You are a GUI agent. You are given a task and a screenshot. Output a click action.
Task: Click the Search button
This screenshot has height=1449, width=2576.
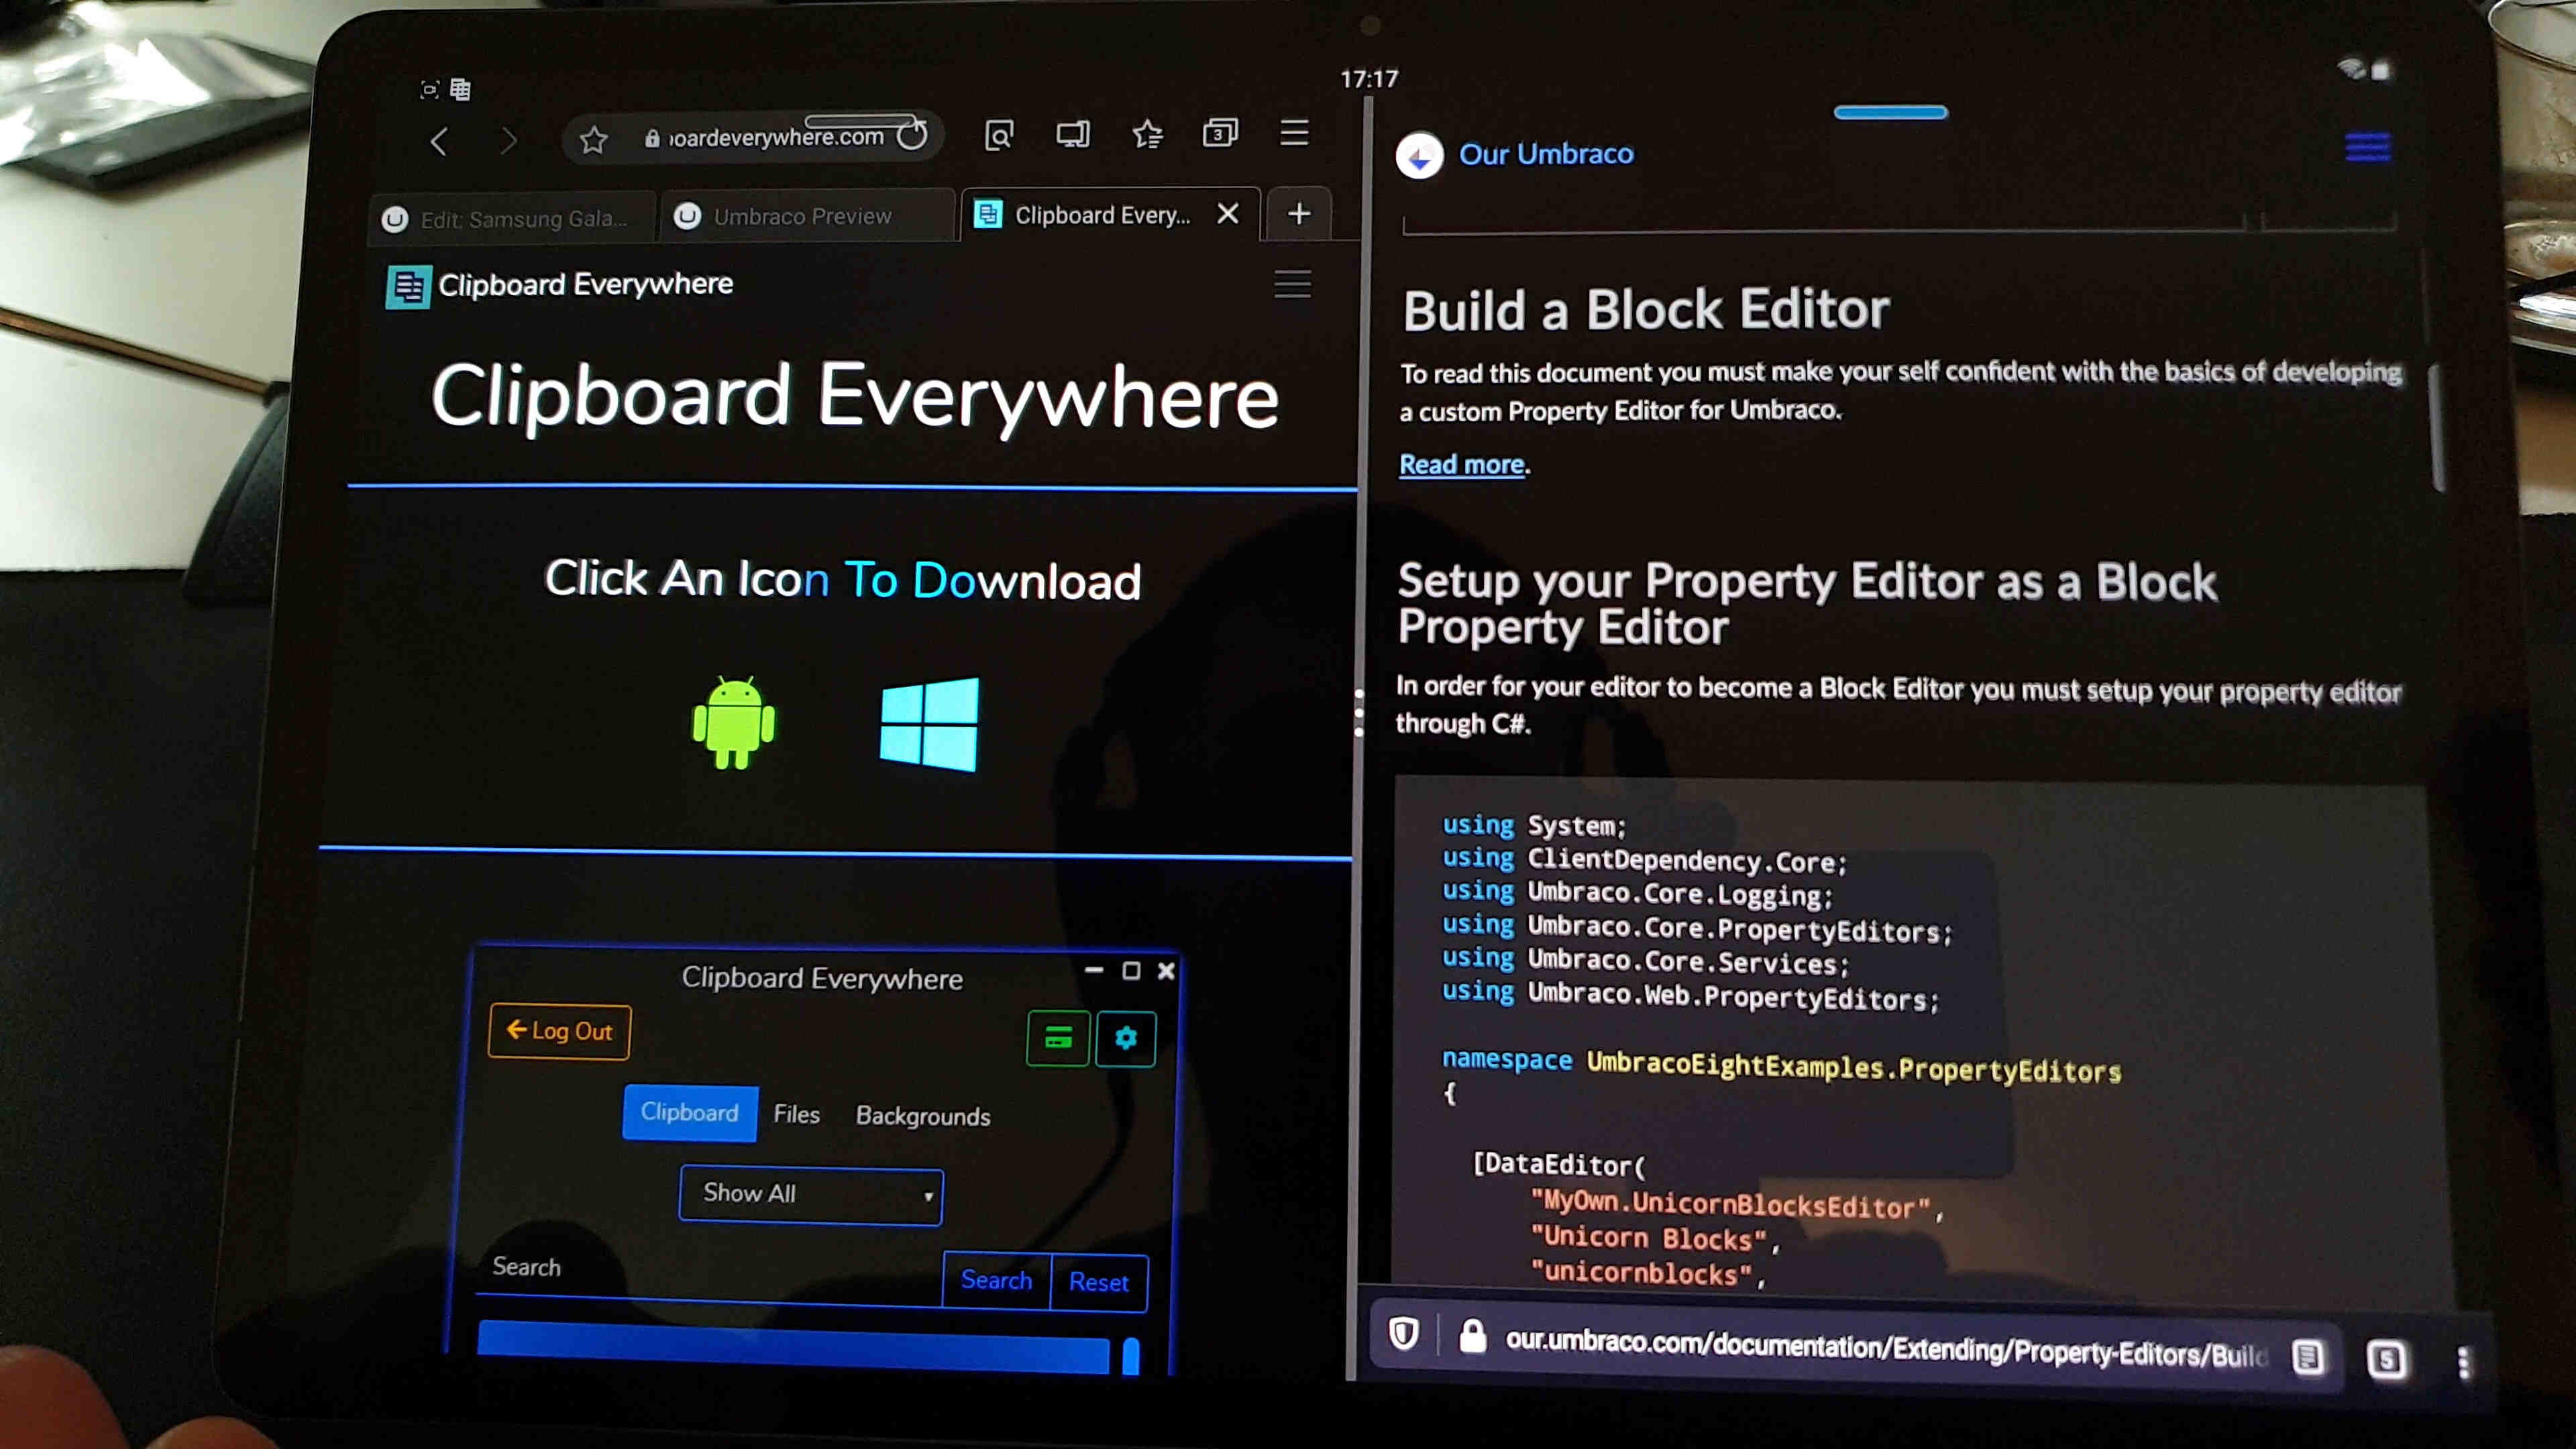996,1280
